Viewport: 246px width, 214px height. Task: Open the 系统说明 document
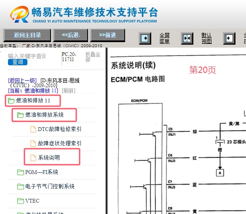coord(49,158)
